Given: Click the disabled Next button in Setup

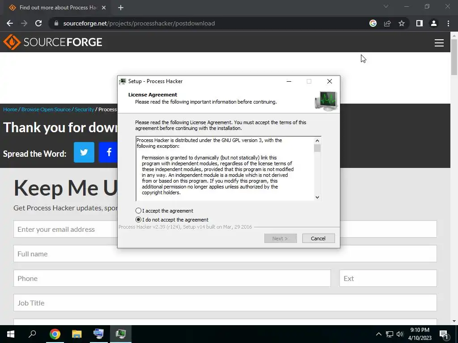Looking at the screenshot, I should point(280,238).
